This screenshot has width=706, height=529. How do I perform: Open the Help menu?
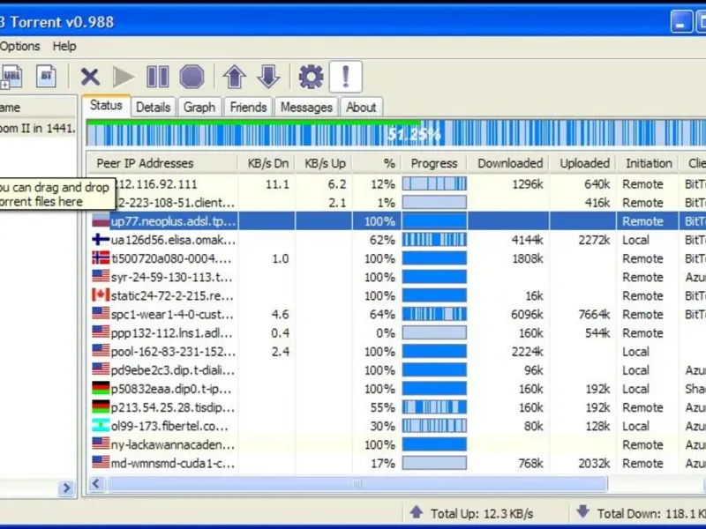(x=64, y=47)
